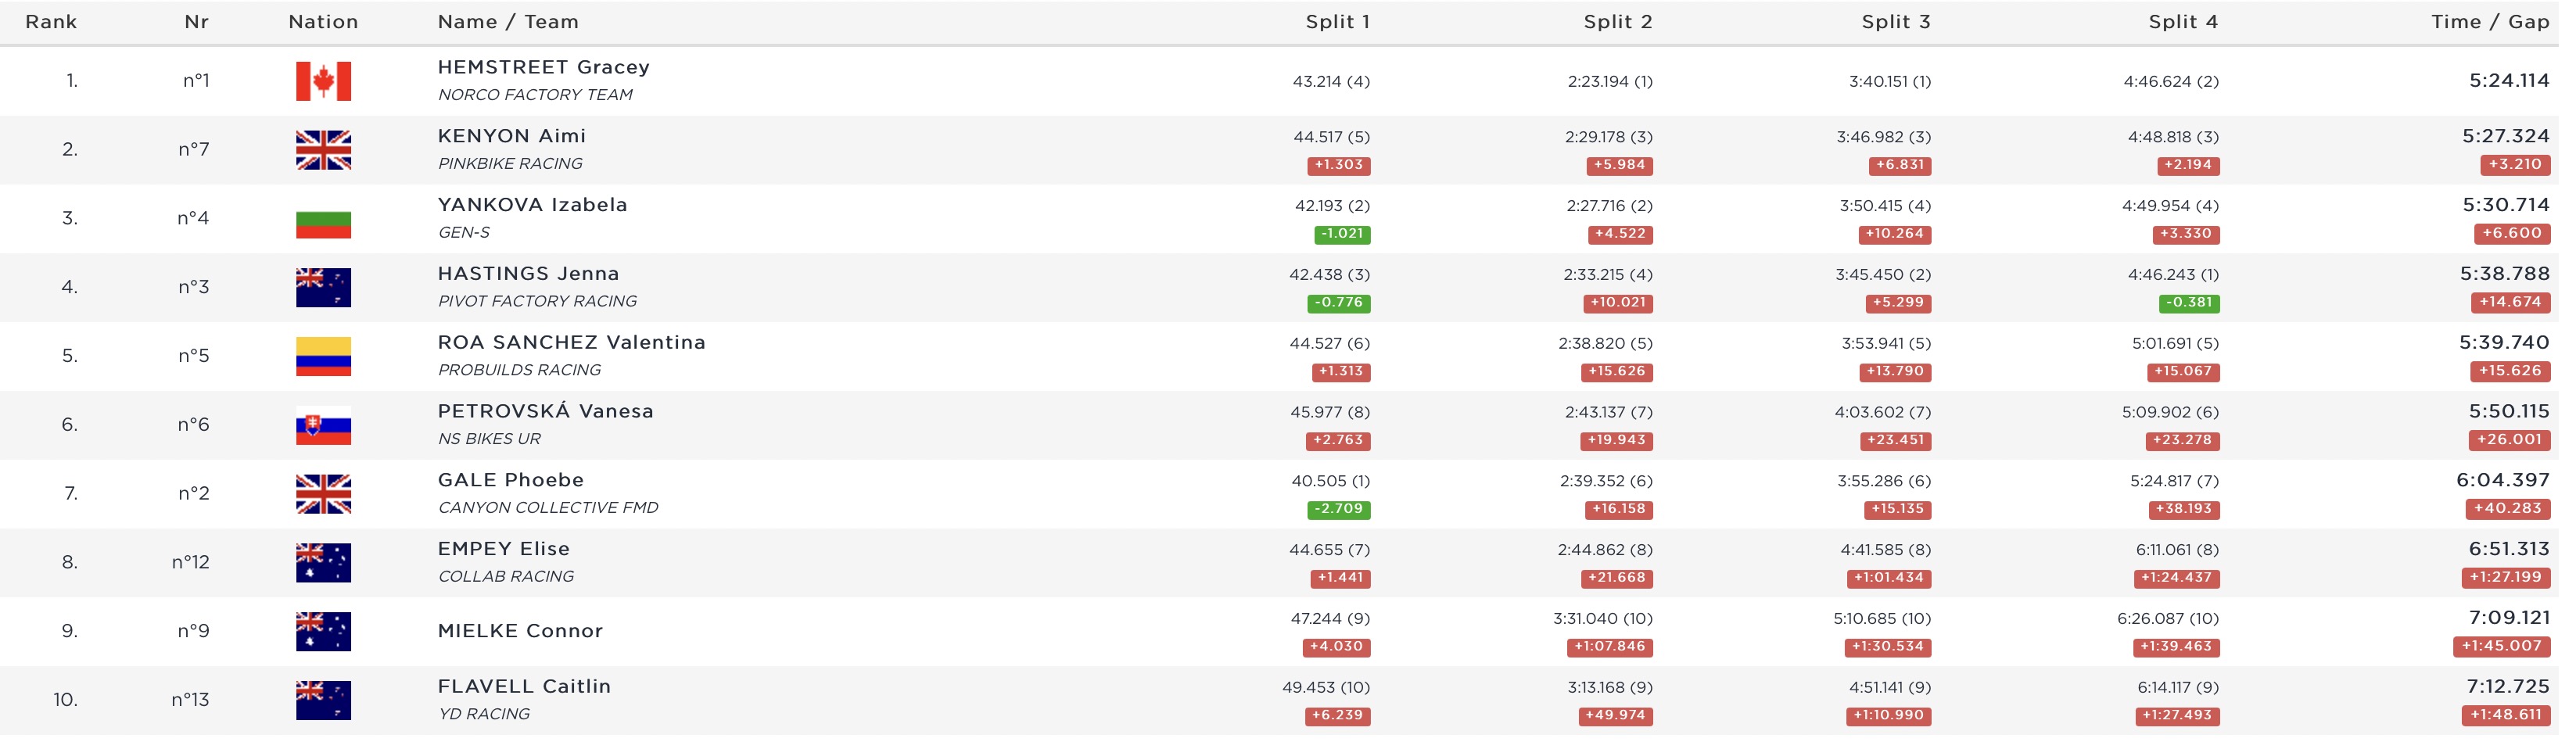Viewport: 2576px width, 749px height.
Task: Click bib number n°12
Action: tap(191, 563)
